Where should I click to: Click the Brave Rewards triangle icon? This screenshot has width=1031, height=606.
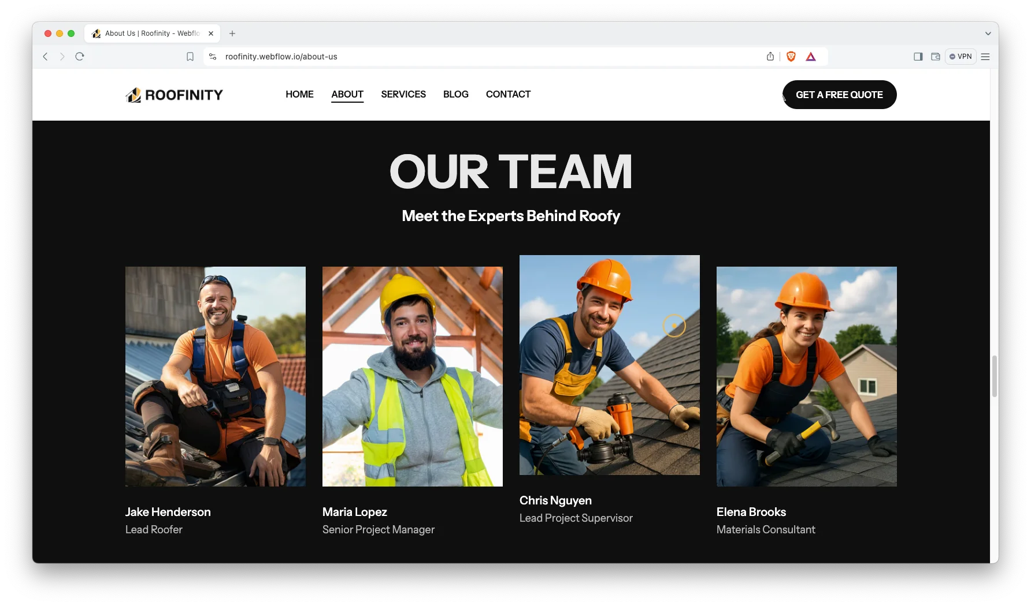(x=811, y=57)
